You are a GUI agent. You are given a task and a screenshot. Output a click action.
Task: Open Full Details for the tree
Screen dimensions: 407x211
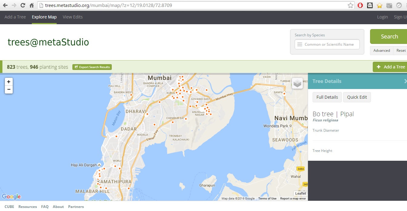click(x=327, y=97)
